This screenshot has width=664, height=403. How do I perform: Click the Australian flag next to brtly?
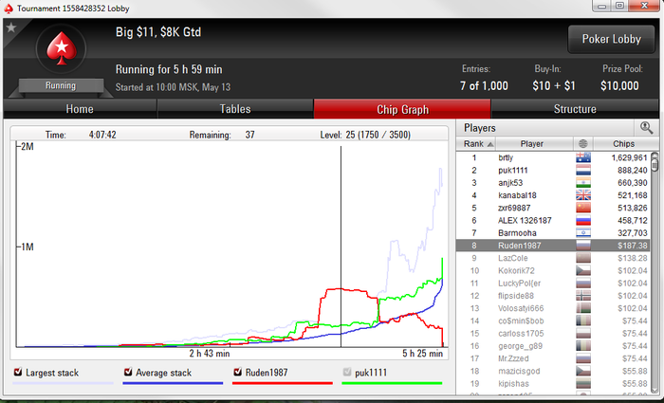tap(583, 157)
